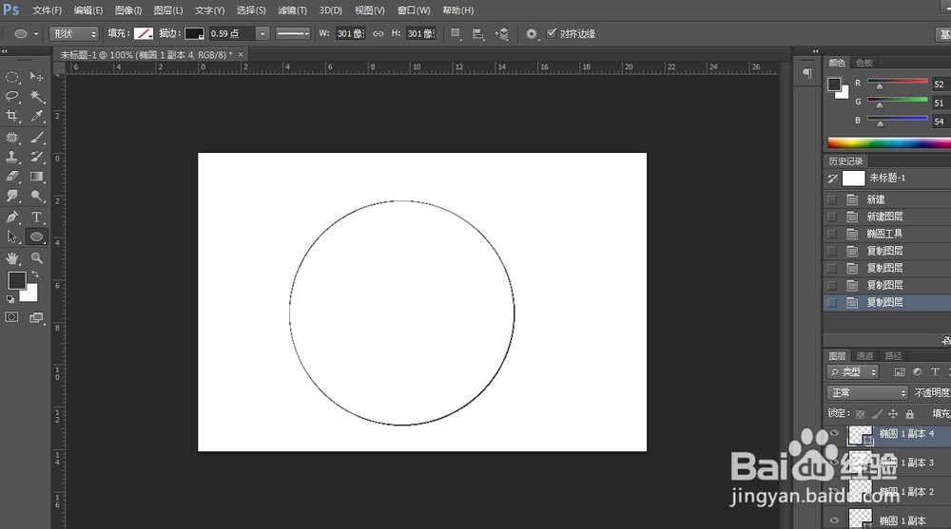Screen dimensions: 951x529
Task: Select the Move tool
Action: pos(36,77)
